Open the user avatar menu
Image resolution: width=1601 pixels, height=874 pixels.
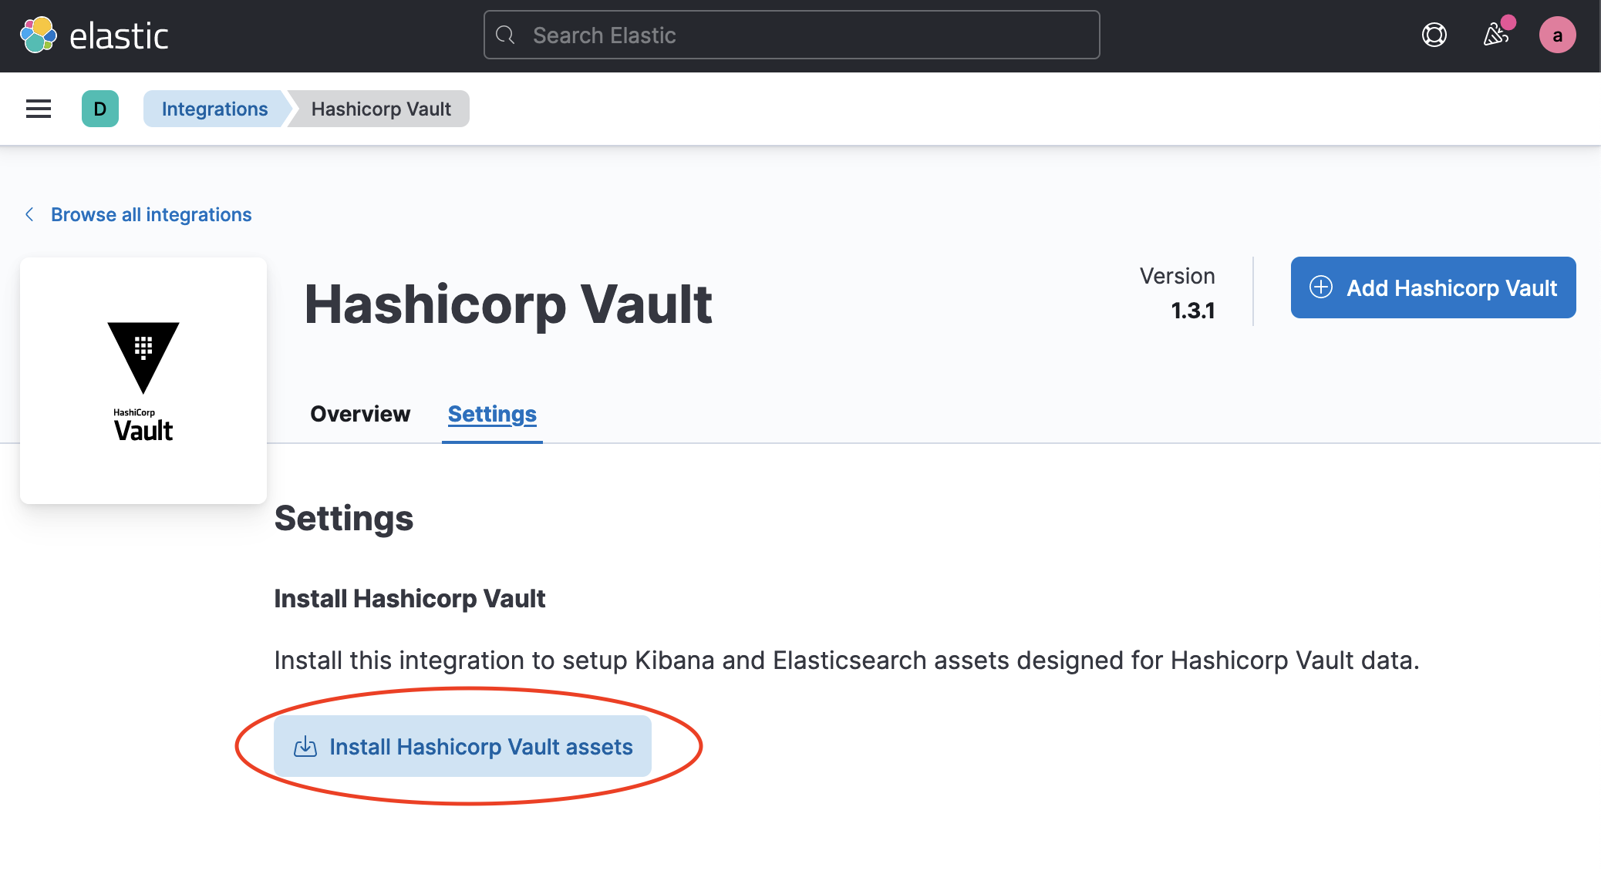coord(1557,35)
